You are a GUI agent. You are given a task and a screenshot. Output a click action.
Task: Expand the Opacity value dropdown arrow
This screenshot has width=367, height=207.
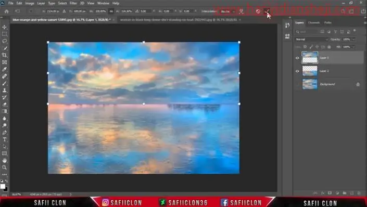coord(353,40)
